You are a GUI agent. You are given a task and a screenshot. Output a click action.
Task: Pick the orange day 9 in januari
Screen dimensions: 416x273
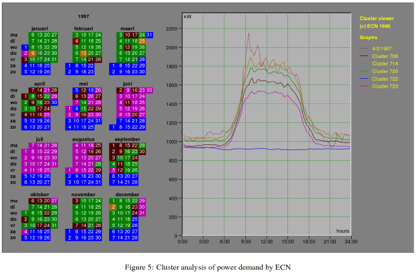tap(32, 54)
